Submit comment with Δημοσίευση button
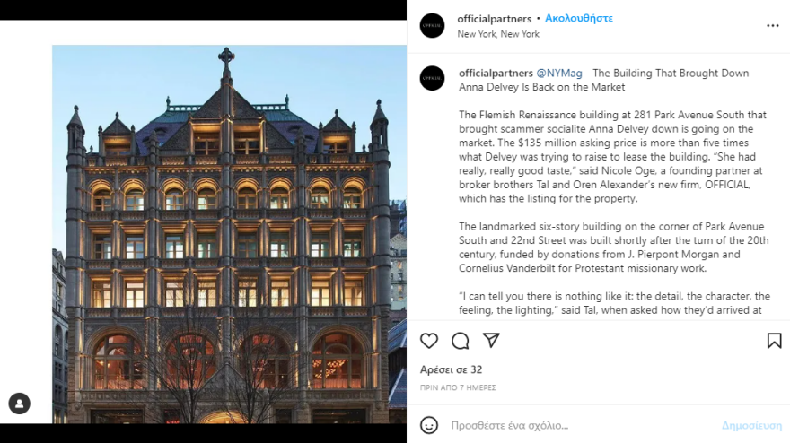Viewport: 790px width, 443px height. (x=751, y=425)
